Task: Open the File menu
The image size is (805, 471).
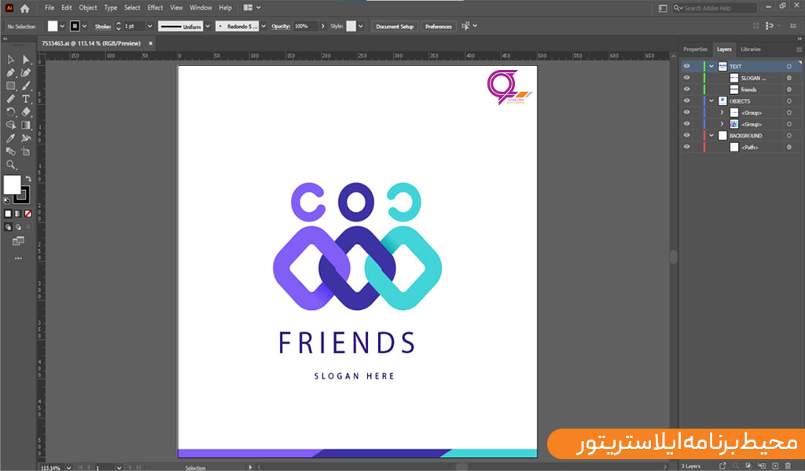Action: coord(50,8)
